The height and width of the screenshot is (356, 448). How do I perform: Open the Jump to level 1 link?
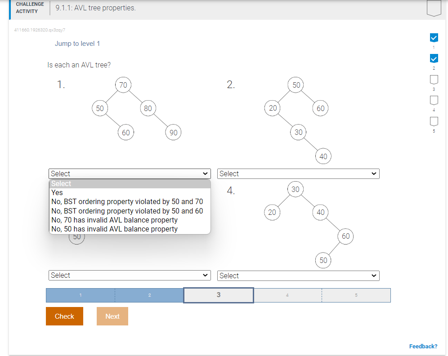(77, 44)
